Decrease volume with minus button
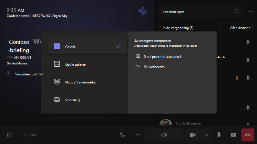The width and height of the screenshot is (257, 144). point(151,135)
